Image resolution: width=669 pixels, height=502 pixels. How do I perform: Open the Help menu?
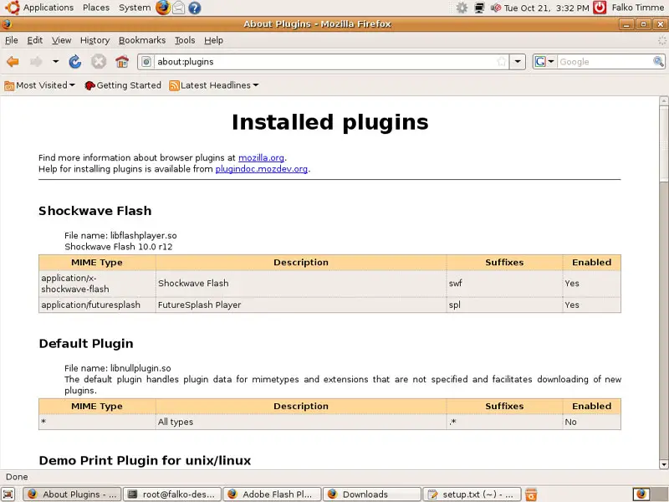(x=213, y=40)
